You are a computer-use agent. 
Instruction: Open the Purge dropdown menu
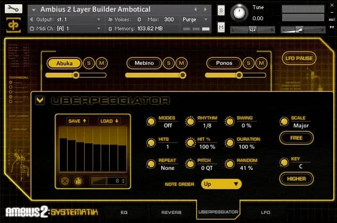click(196, 19)
